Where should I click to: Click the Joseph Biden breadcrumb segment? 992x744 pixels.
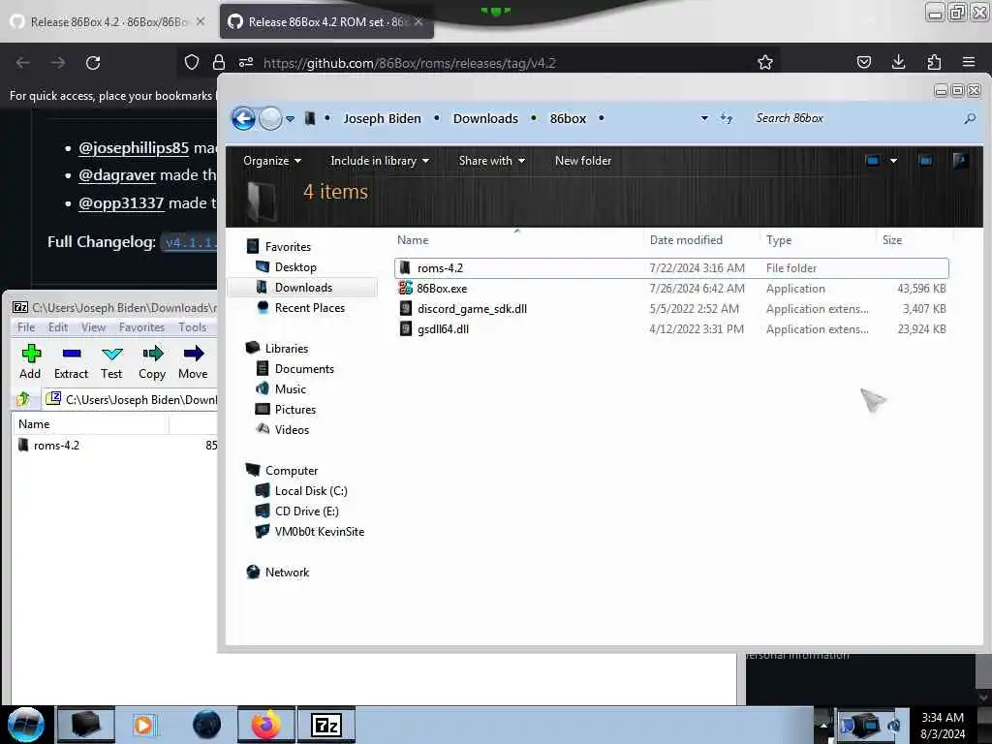click(x=382, y=118)
